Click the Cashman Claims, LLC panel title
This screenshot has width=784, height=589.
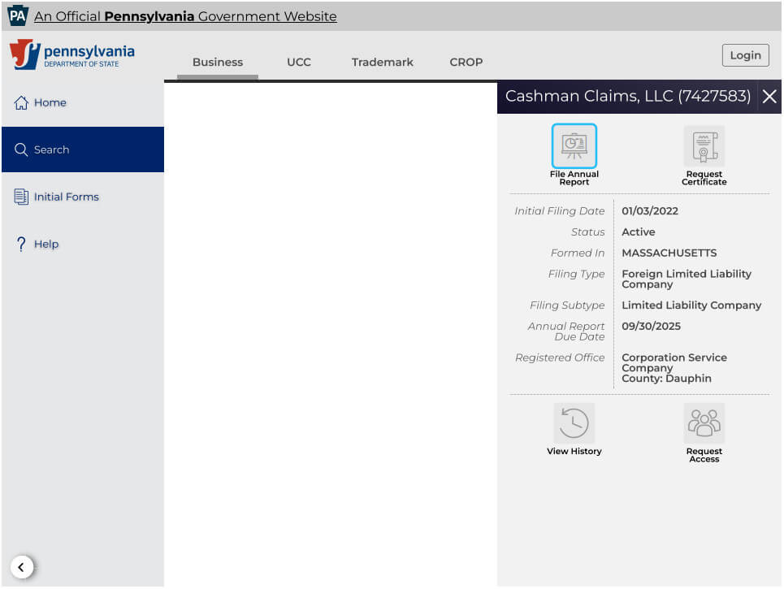coord(627,97)
